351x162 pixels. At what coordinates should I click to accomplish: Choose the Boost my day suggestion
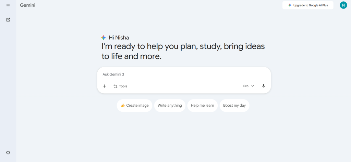(x=234, y=106)
